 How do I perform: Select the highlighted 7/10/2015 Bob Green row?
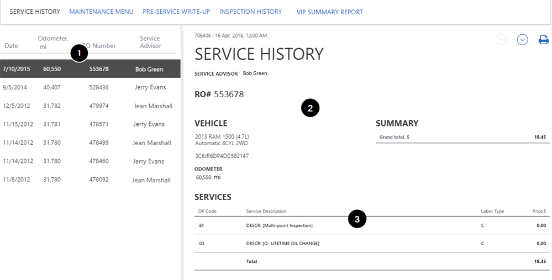[90, 69]
